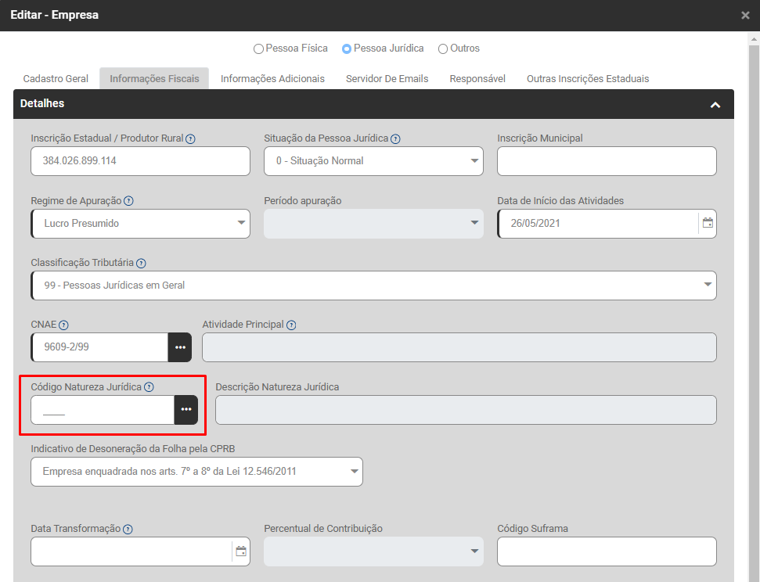
Task: Click help icon next to Inscrição Estadual label
Action: 190,138
